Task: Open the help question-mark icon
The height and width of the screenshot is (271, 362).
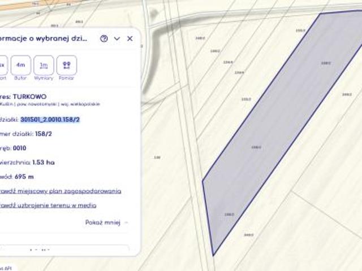Action: tap(104, 39)
